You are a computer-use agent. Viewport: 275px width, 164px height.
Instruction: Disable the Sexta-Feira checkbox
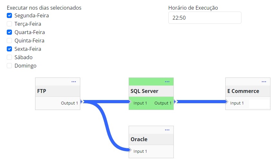click(9, 49)
